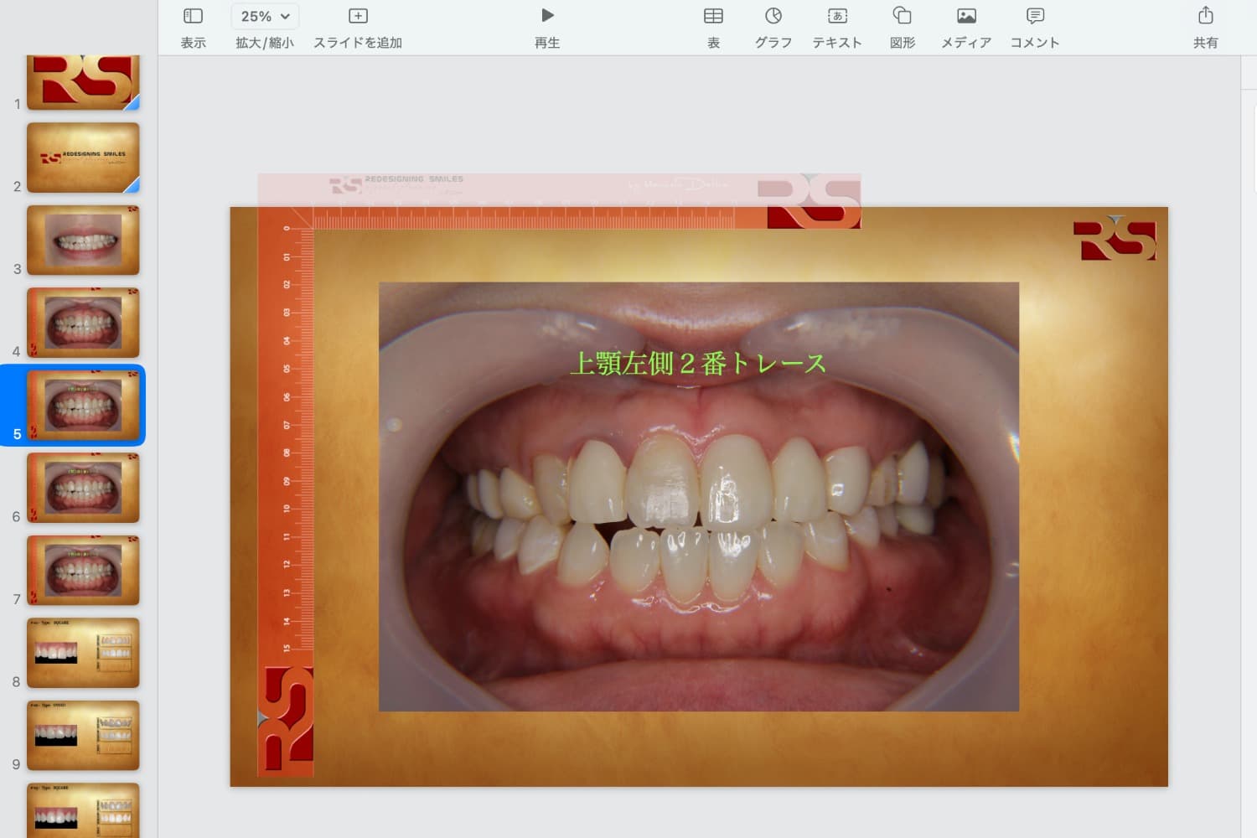Select slide 8 thumbnail
Image resolution: width=1257 pixels, height=838 pixels.
[x=83, y=653]
